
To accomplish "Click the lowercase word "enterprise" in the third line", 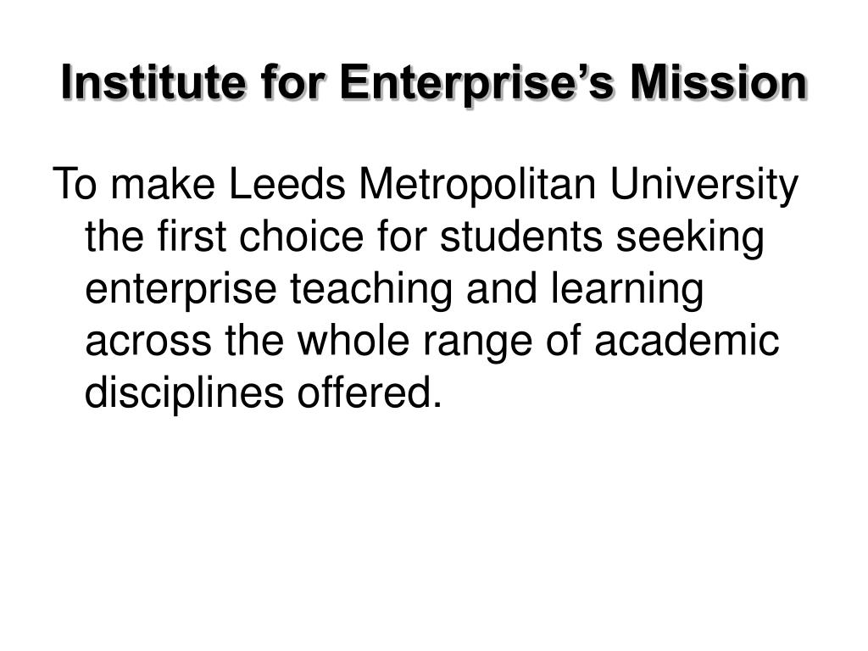I will click(x=181, y=290).
